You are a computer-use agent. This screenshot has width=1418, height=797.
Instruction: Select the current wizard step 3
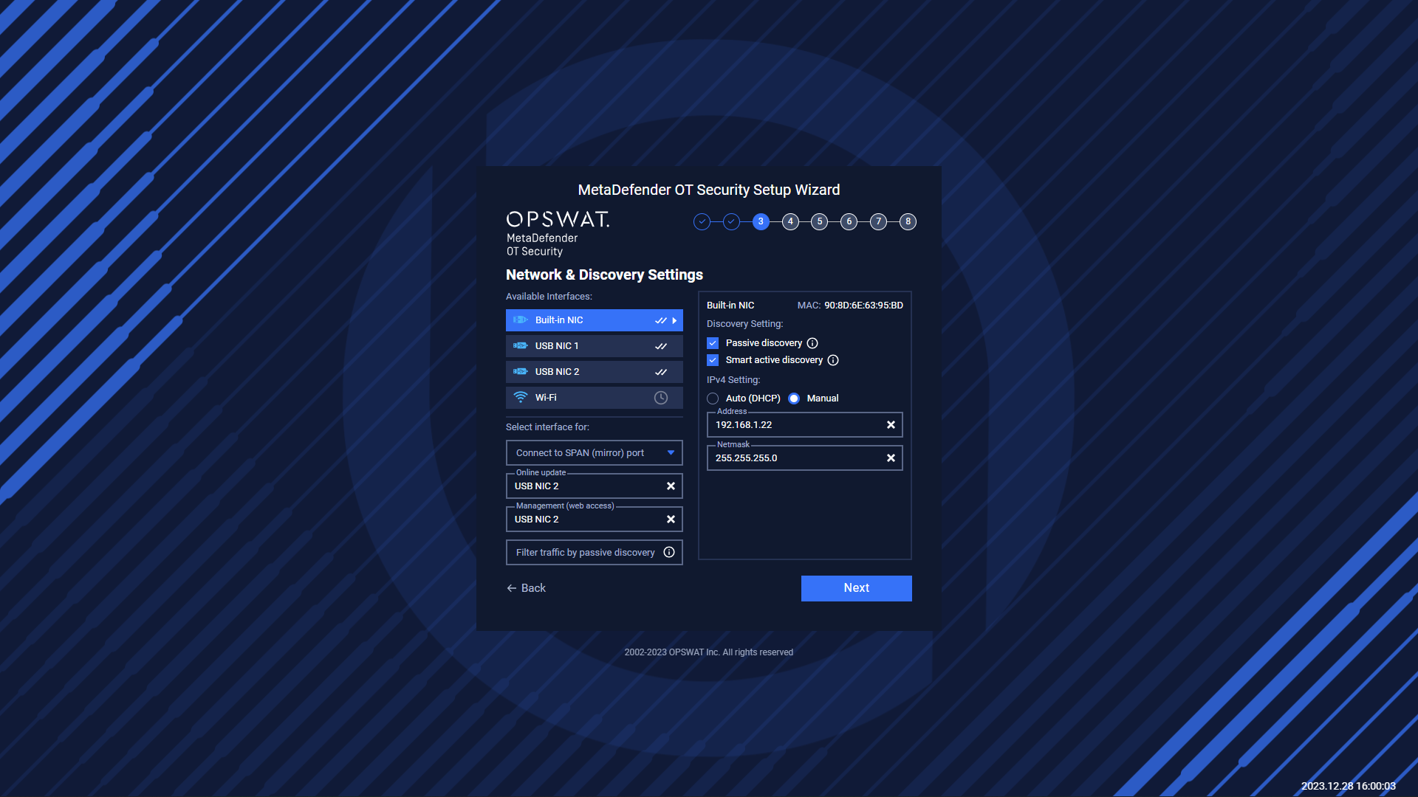(761, 221)
